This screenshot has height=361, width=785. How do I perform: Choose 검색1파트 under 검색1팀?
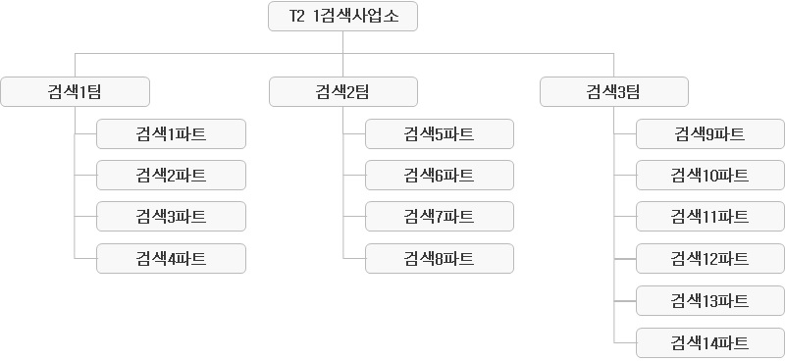(x=171, y=133)
